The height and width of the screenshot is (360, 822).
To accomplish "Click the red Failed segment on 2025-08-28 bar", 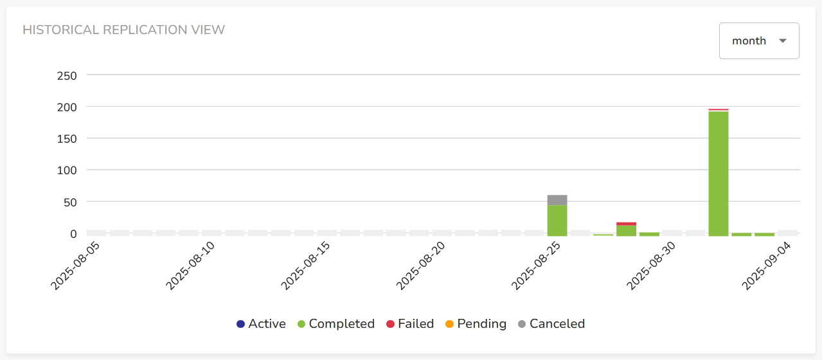I will (626, 224).
